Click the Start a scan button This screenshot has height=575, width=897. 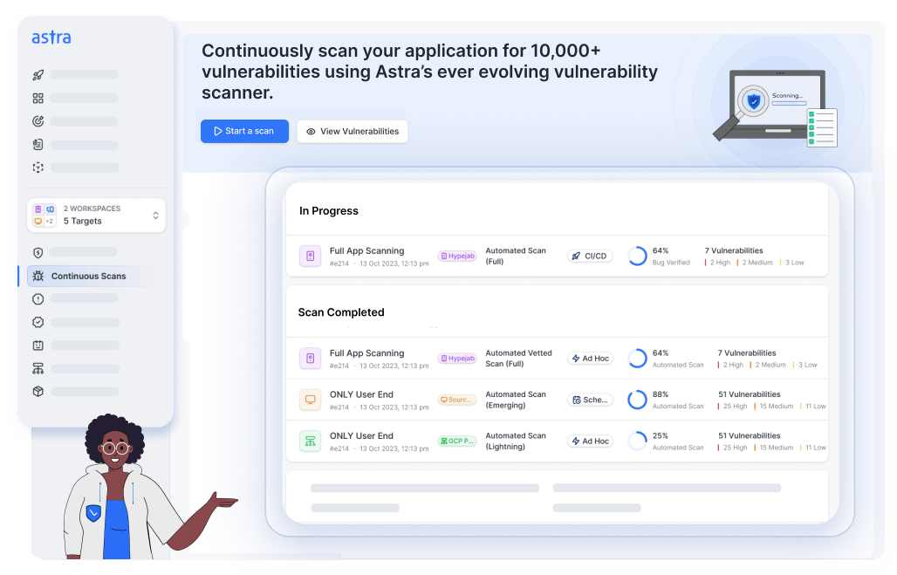coord(245,131)
